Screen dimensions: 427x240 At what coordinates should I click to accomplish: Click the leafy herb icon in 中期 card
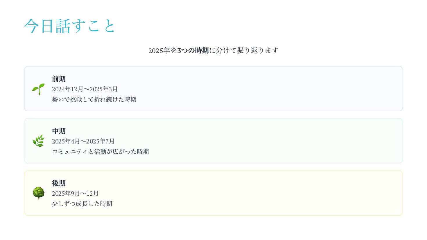(x=38, y=141)
